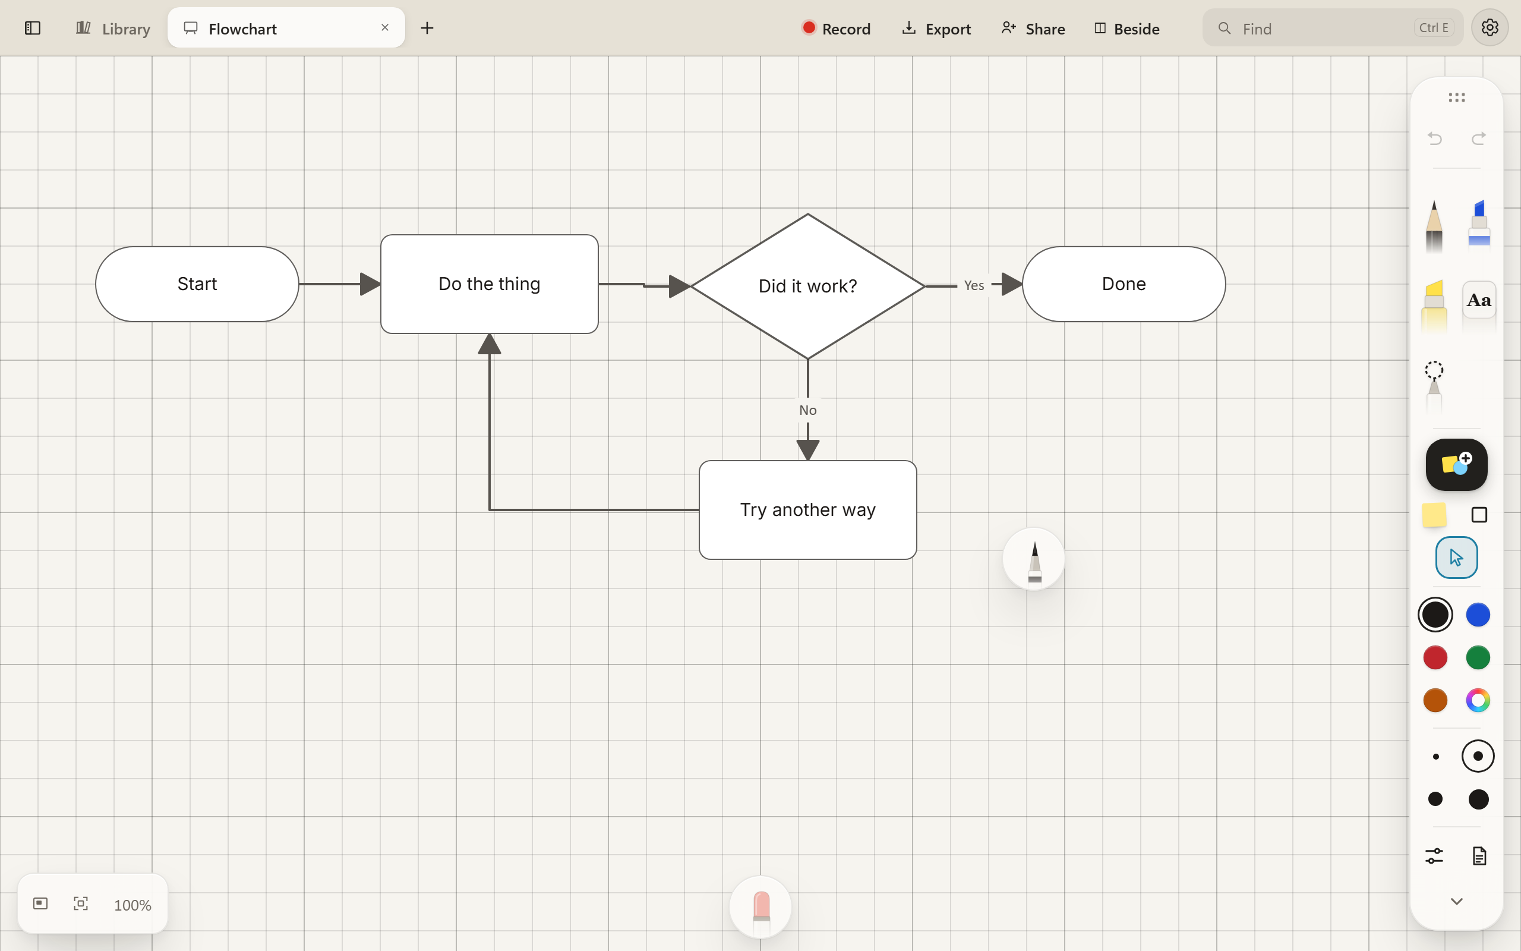Select the lasso selection tool
1521x951 pixels.
pos(1434,387)
